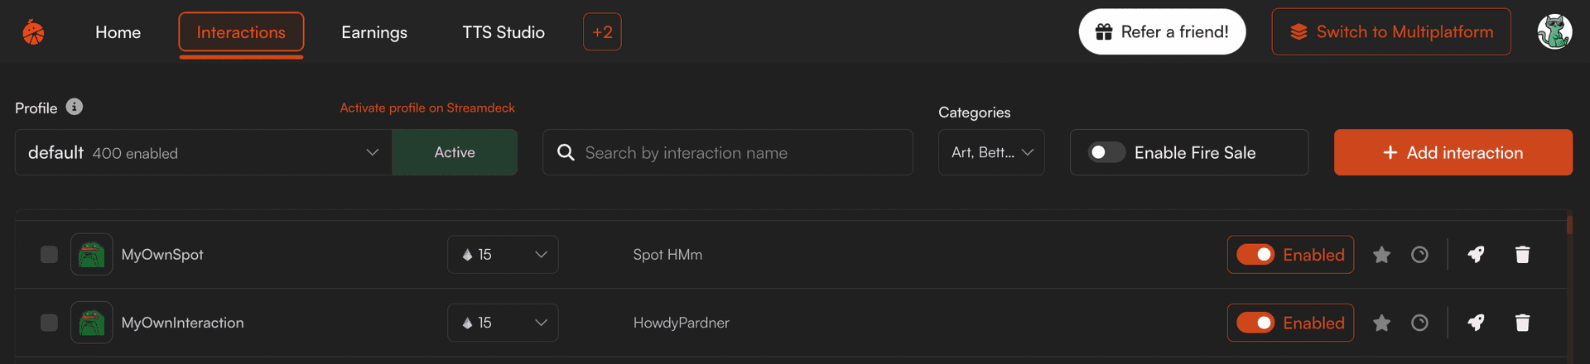Toggle the Enable Fire Sale switch
The width and height of the screenshot is (1590, 364).
click(1106, 152)
